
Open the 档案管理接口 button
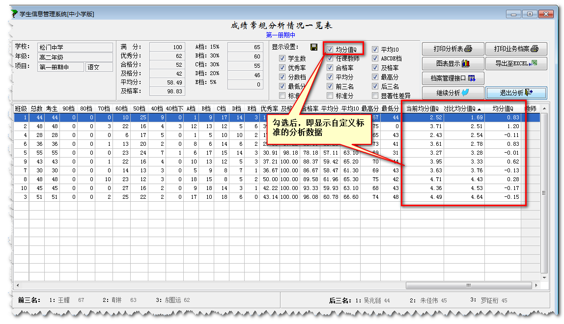[x=452, y=79]
